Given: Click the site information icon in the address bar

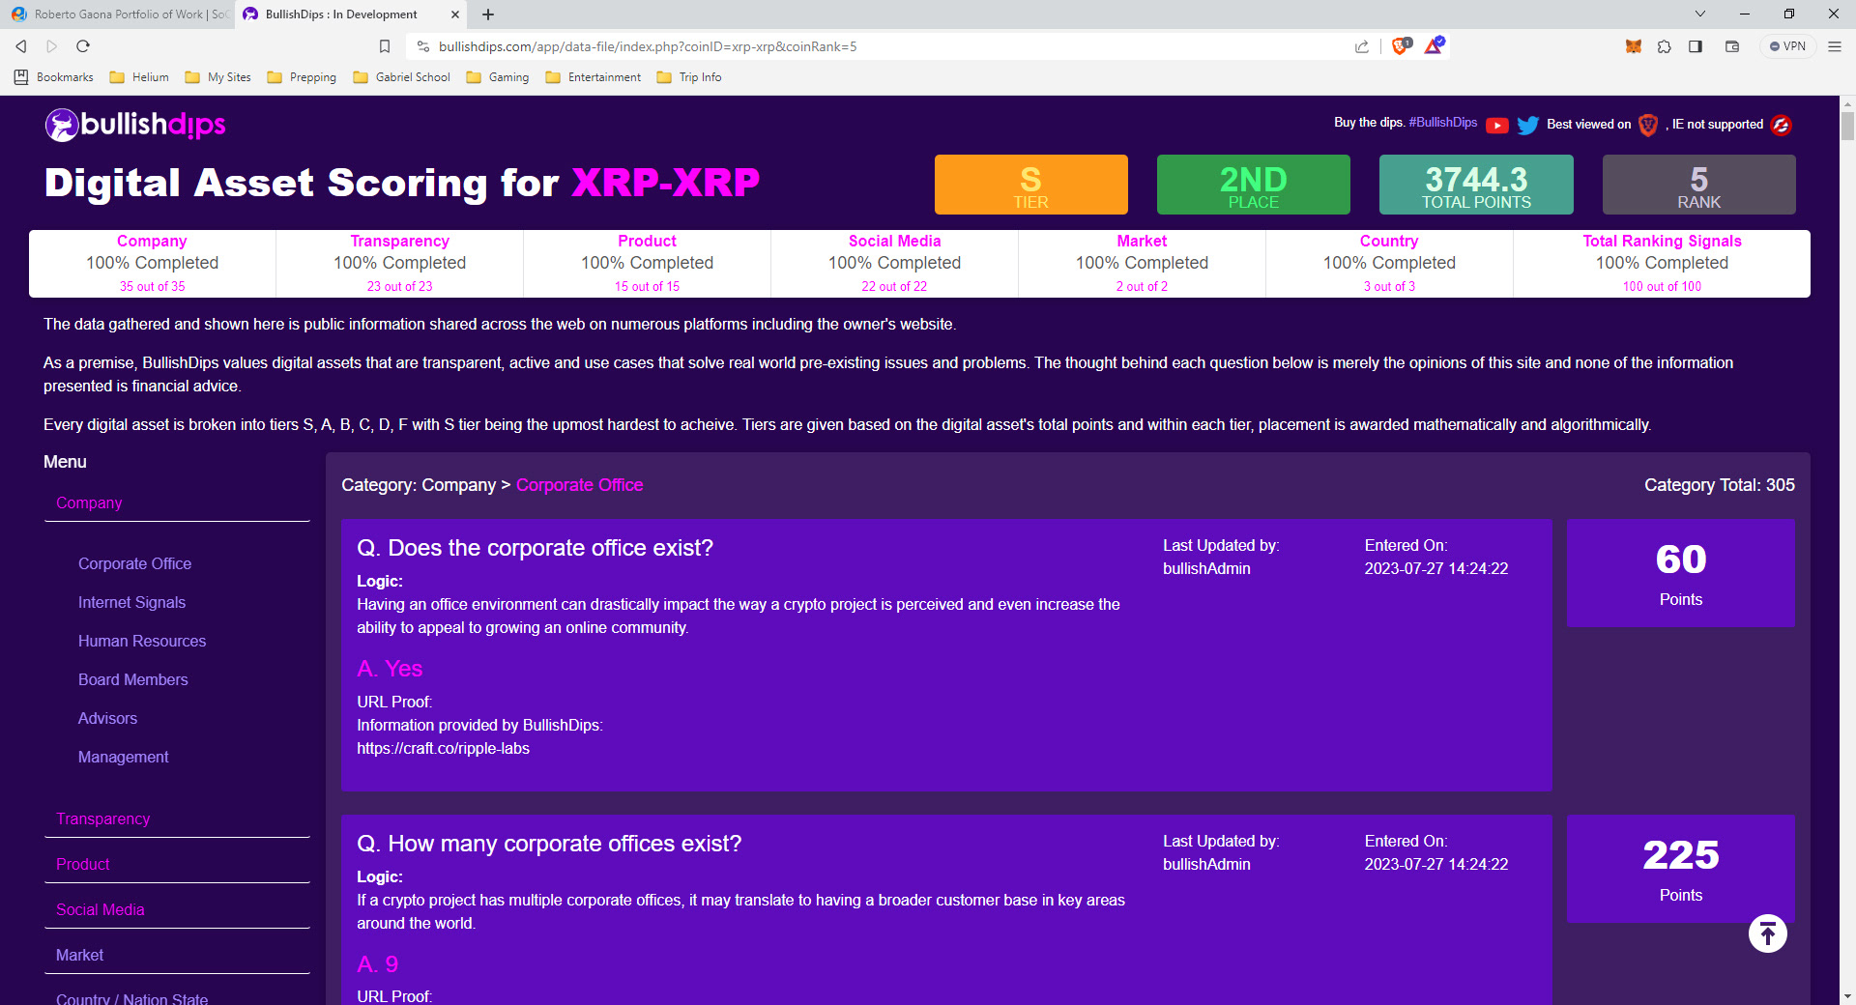Looking at the screenshot, I should [x=422, y=46].
